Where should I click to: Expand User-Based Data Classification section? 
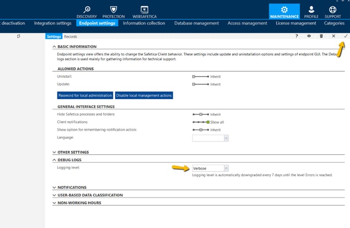90,195
